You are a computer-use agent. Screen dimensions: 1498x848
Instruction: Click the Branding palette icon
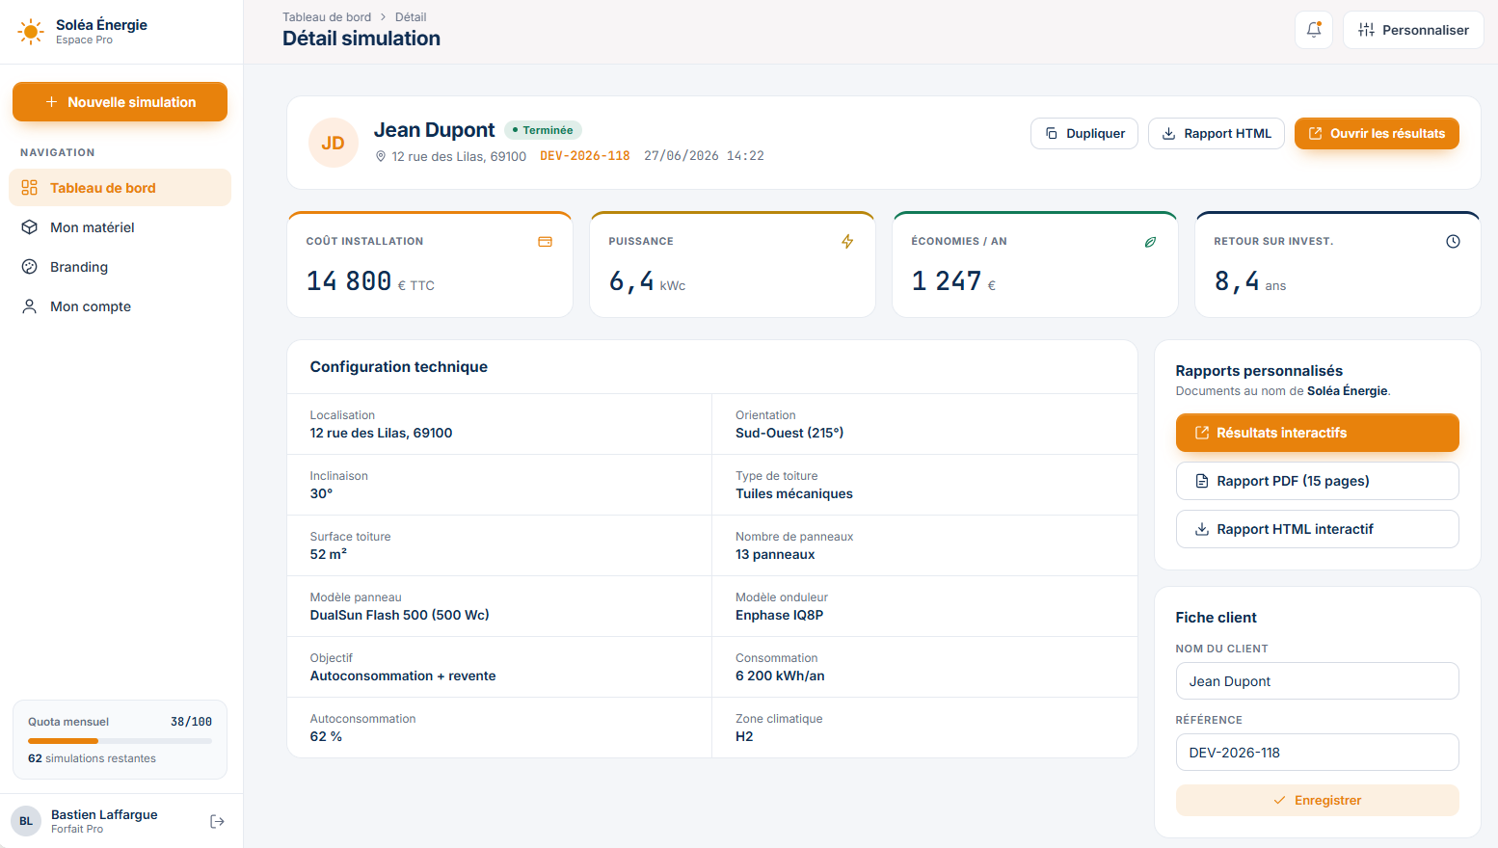pos(30,267)
